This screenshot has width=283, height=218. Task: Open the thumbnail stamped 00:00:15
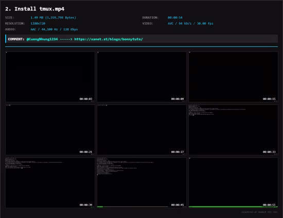coord(234,77)
